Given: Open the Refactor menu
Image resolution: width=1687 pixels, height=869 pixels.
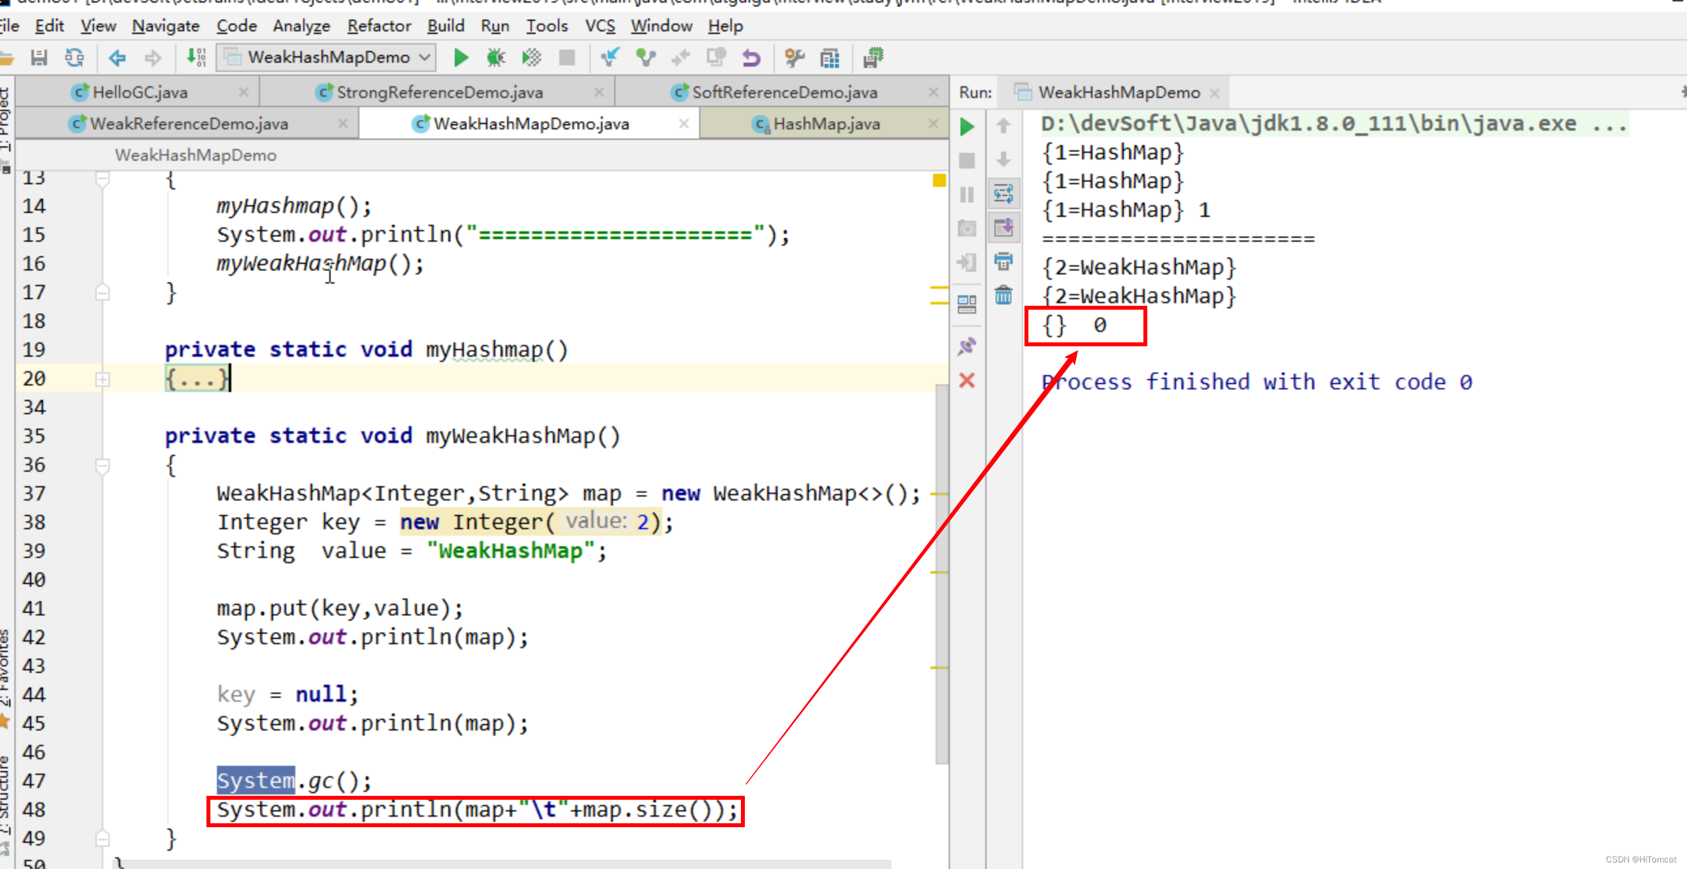Looking at the screenshot, I should [378, 25].
